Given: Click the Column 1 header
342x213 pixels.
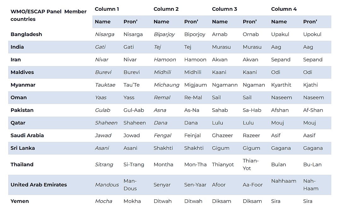Looking at the screenshot, I should coord(107,9).
